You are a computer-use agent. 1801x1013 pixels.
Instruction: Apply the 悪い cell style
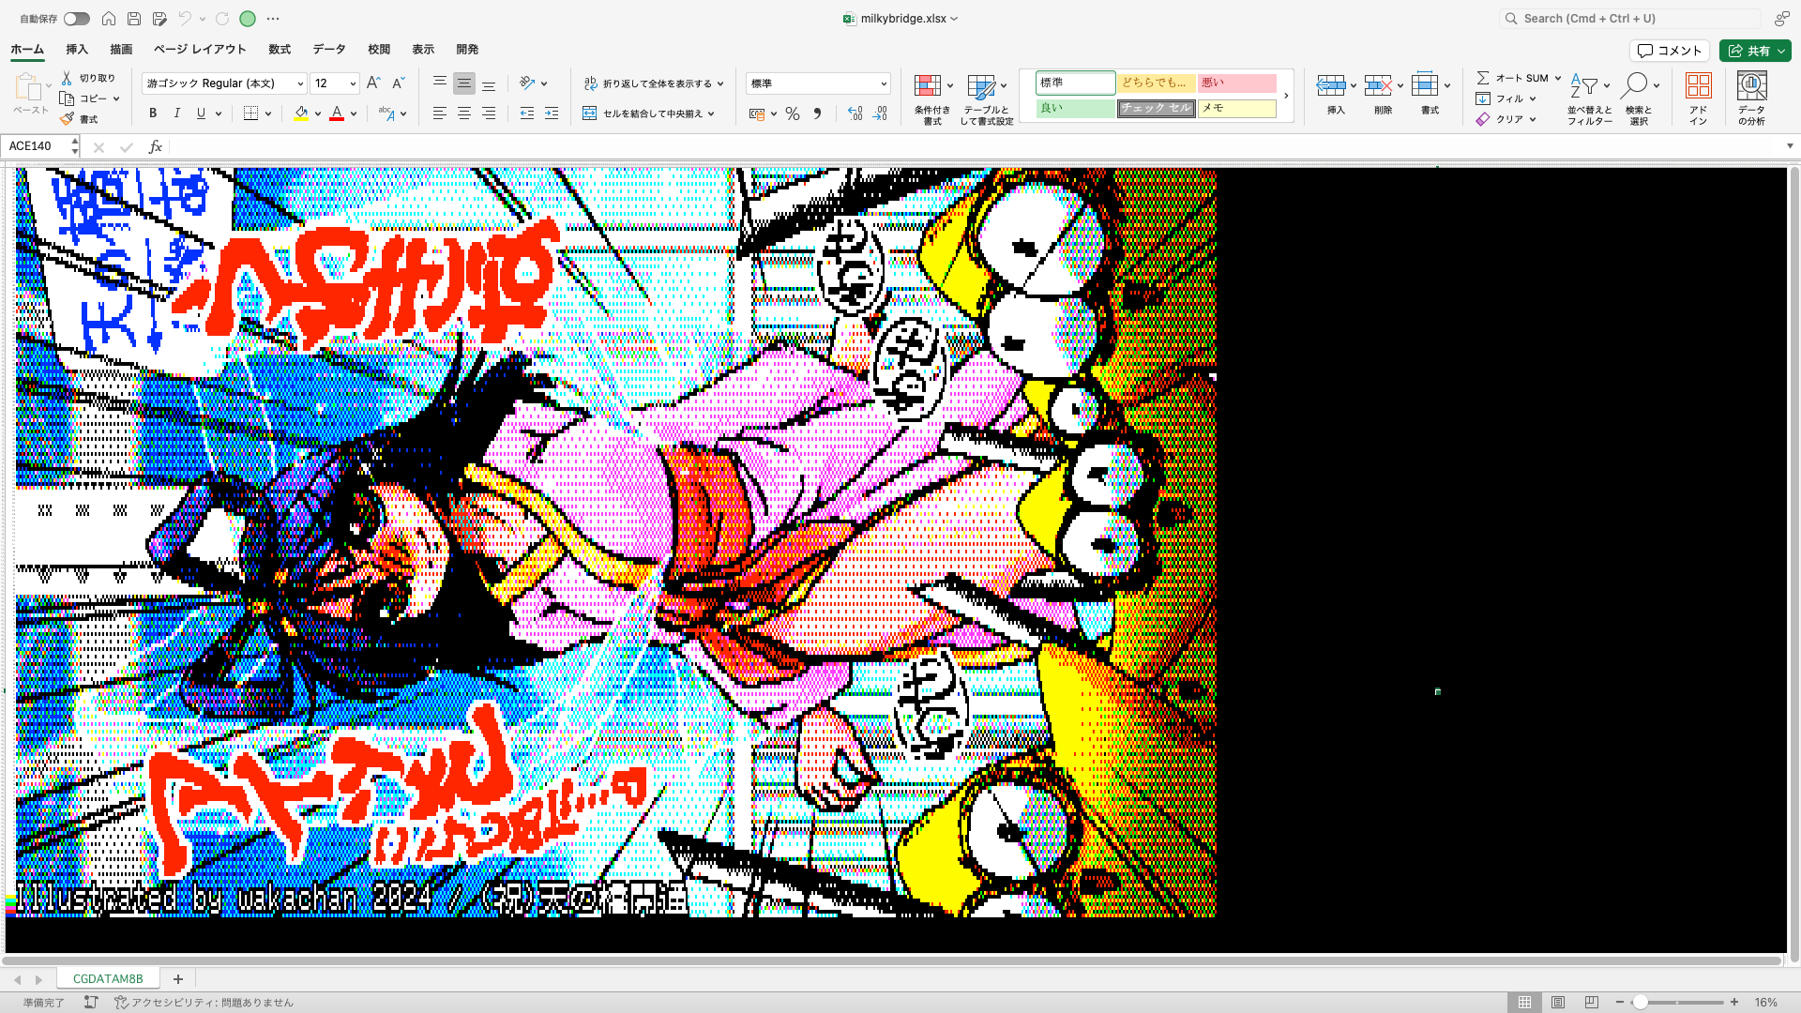(x=1236, y=83)
